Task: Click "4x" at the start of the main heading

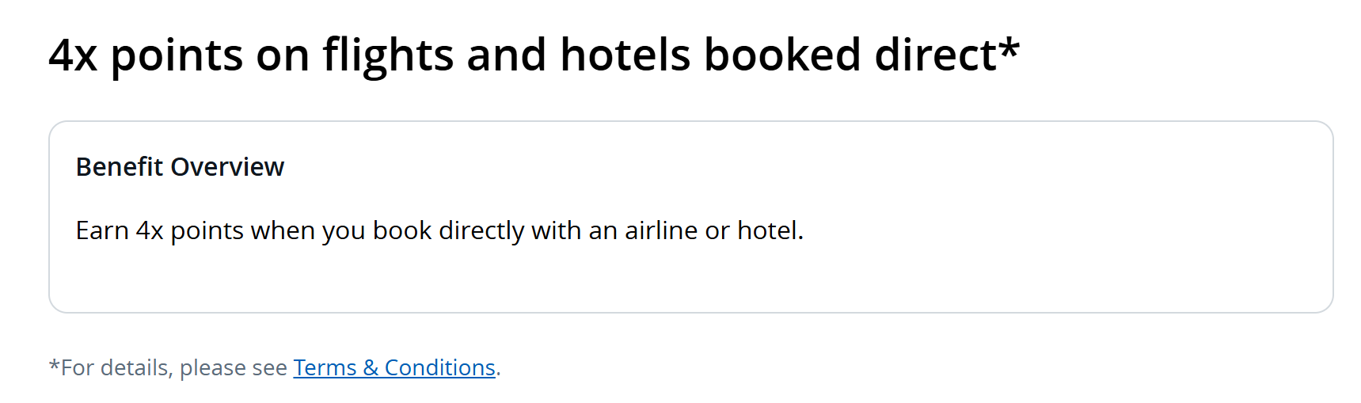Action: (73, 55)
